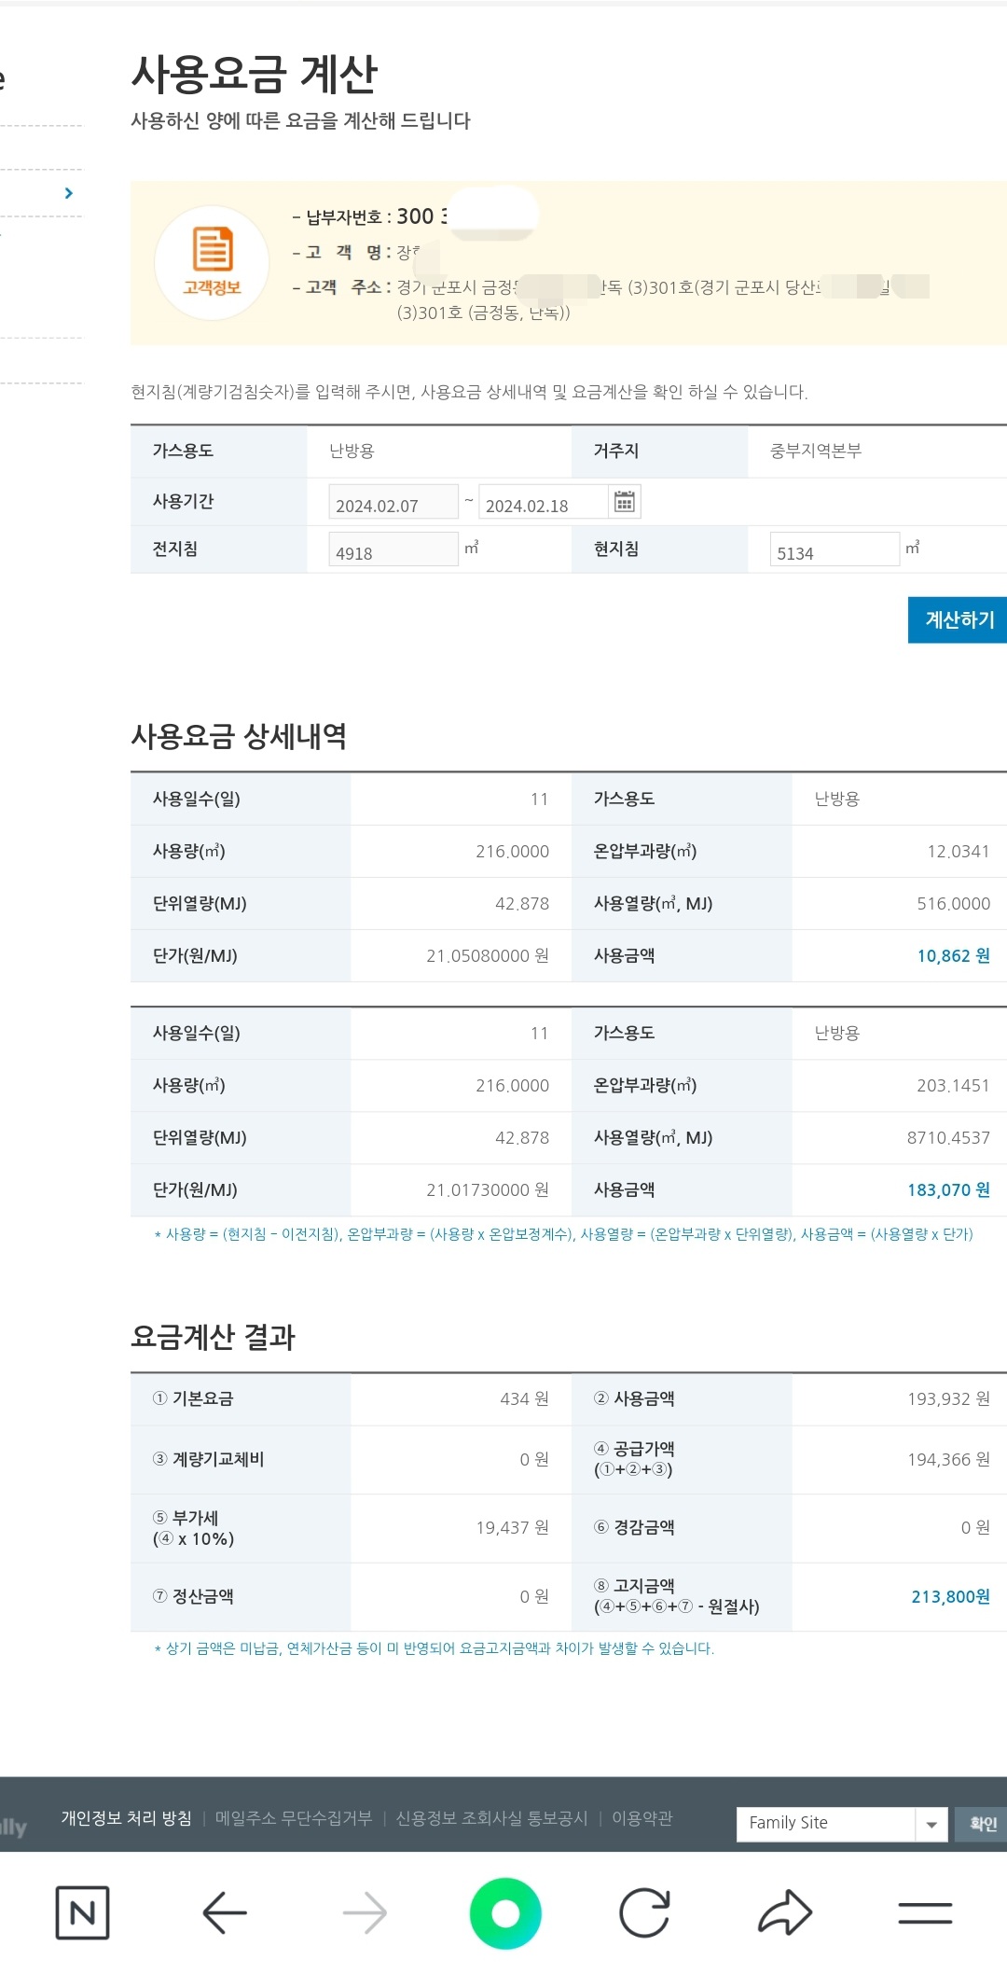The height and width of the screenshot is (1974, 1007).
Task: Expand the sidebar chevron arrow
Action: click(x=68, y=193)
